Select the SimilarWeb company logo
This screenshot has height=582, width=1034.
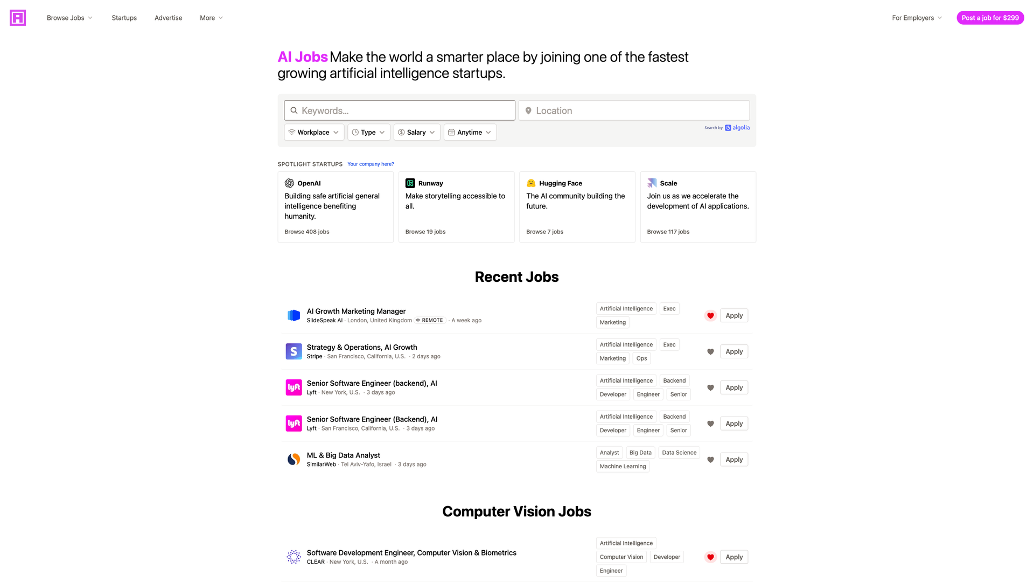(294, 459)
